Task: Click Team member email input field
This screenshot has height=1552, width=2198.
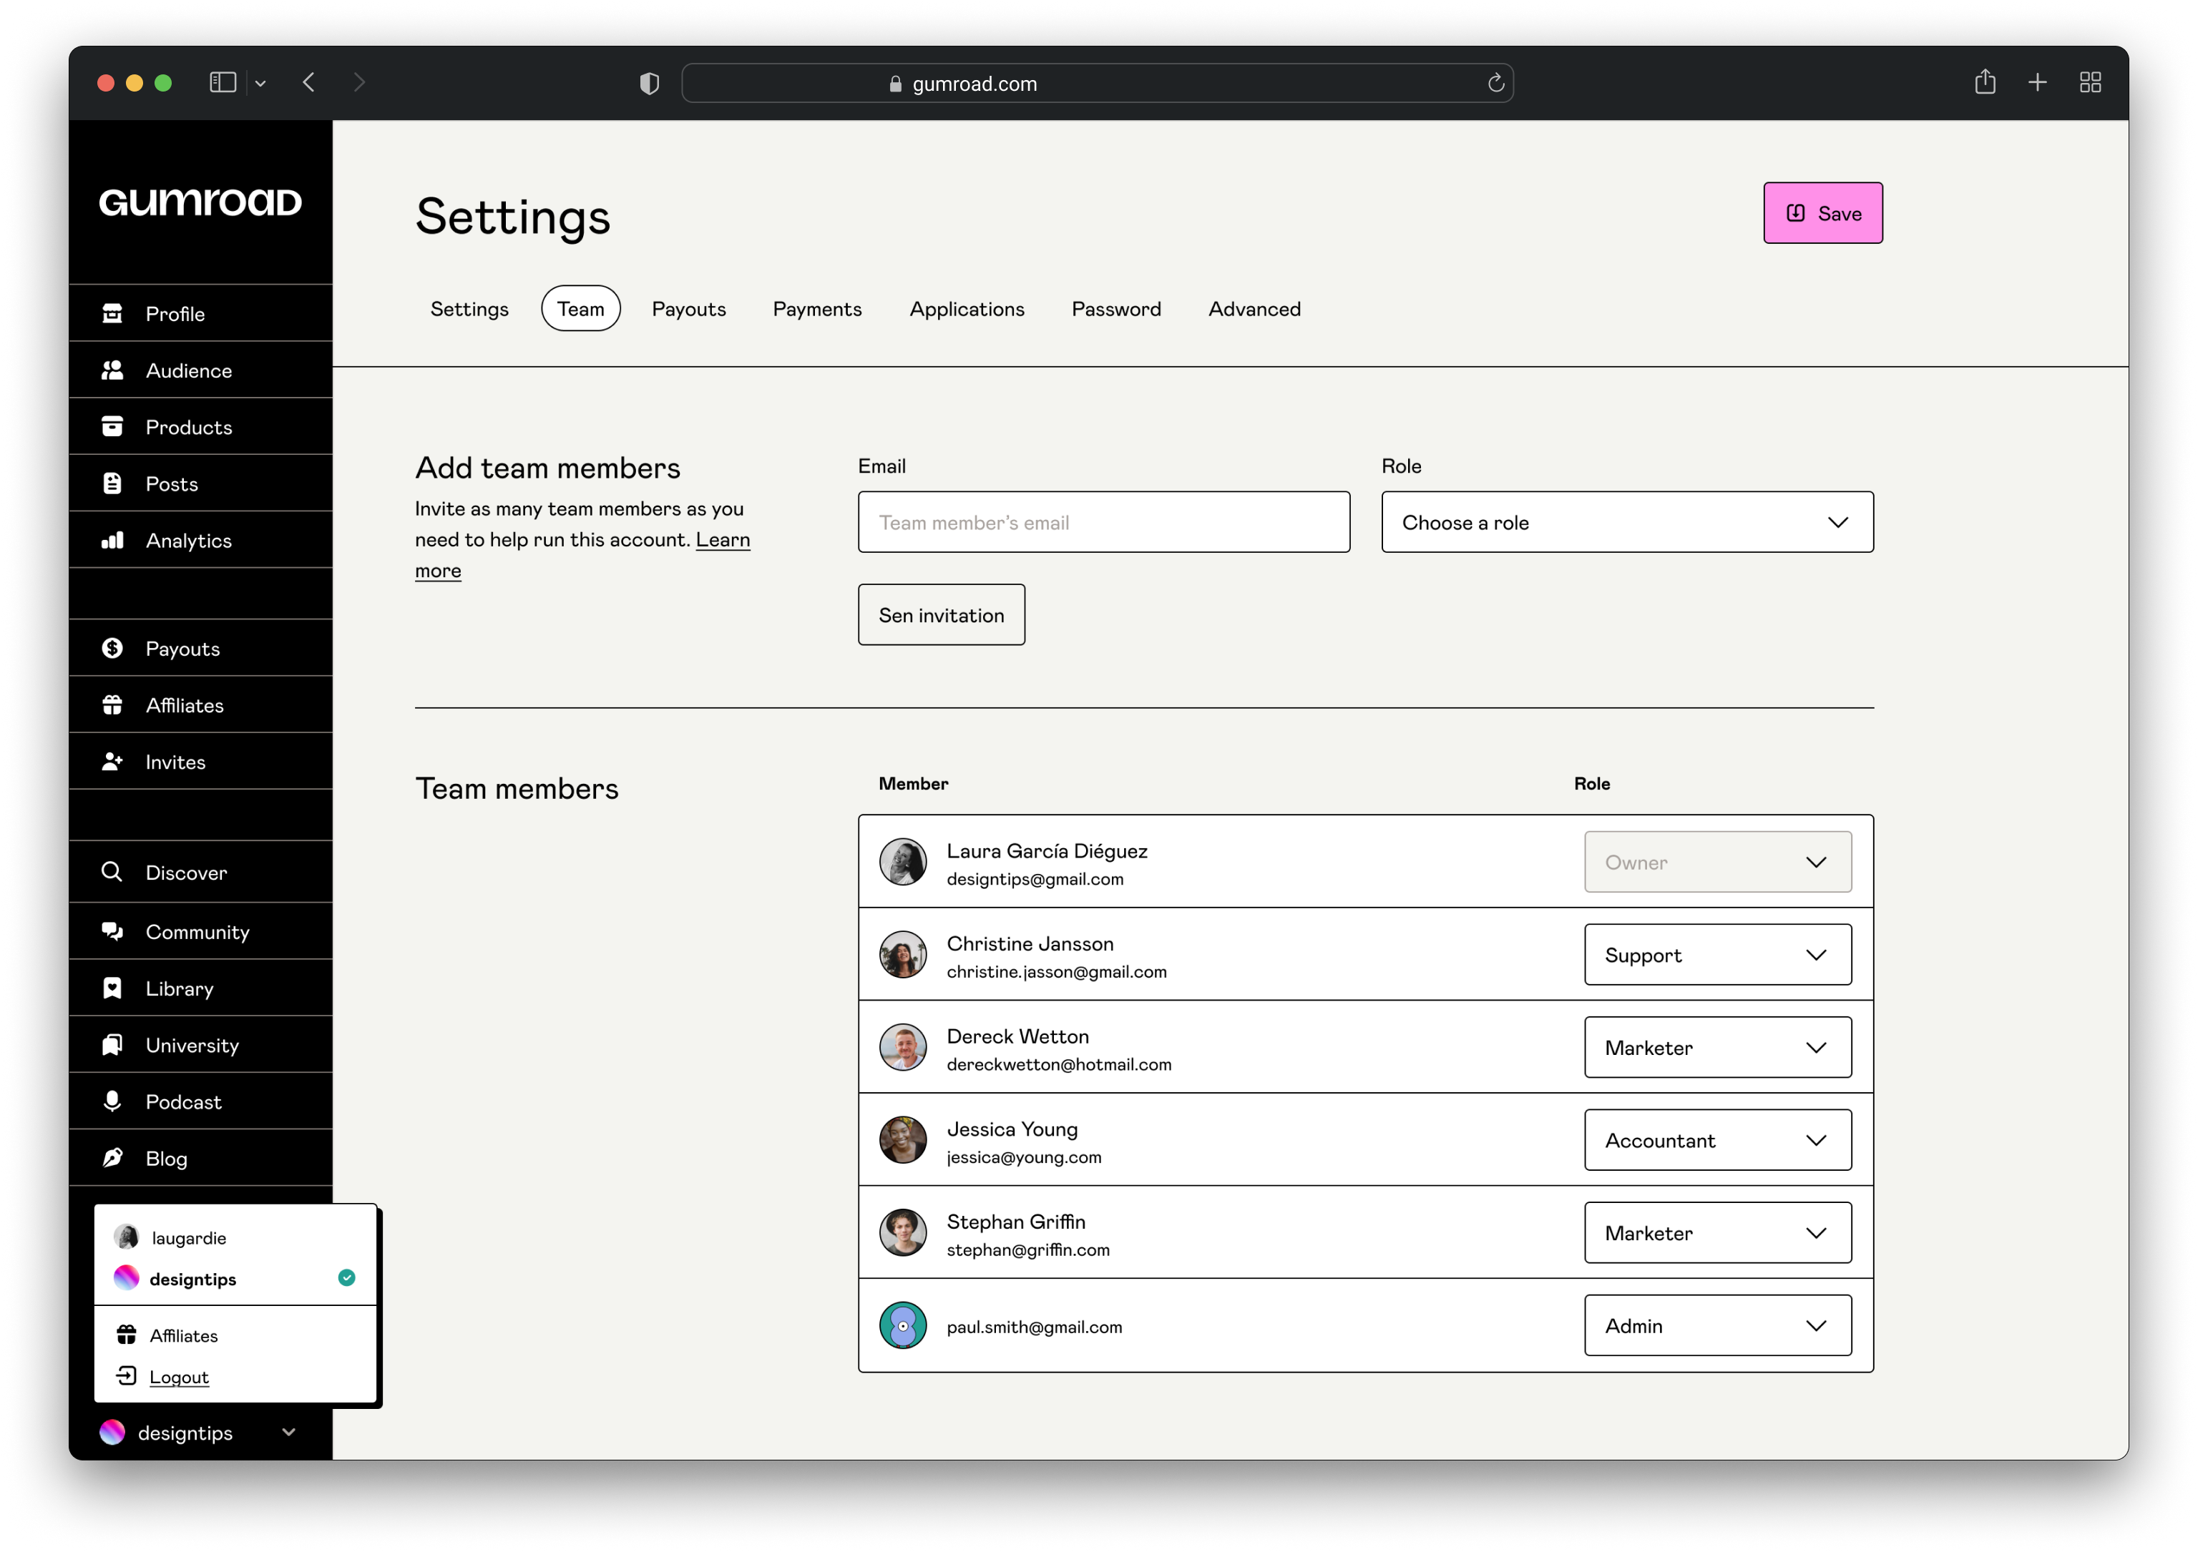Action: (1103, 521)
